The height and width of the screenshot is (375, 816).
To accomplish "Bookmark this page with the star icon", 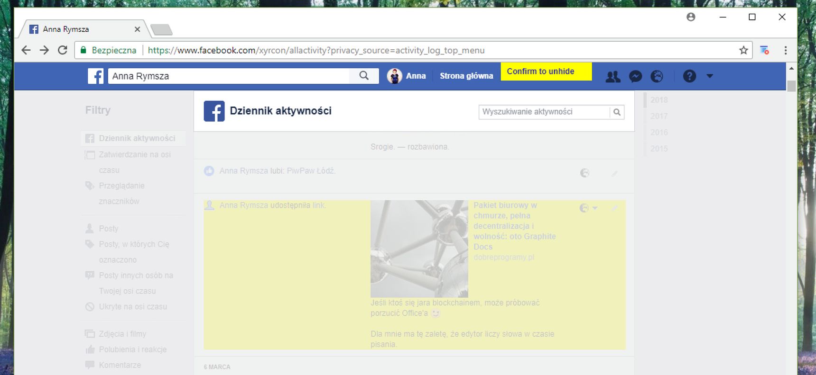I will point(743,50).
